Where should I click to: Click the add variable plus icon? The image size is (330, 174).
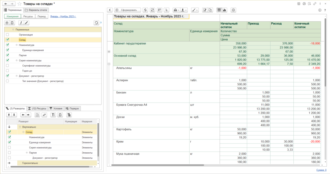coord(7,23)
